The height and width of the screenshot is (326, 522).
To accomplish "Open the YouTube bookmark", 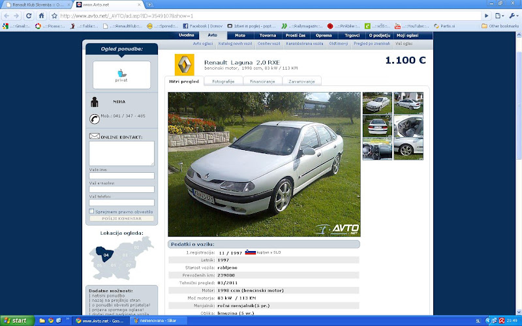I will coord(412,26).
